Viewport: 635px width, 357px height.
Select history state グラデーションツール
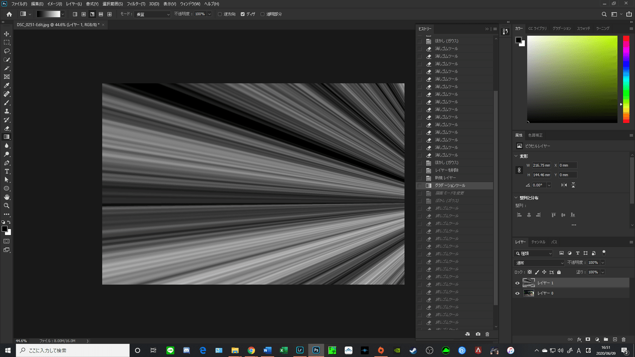pyautogui.click(x=454, y=185)
